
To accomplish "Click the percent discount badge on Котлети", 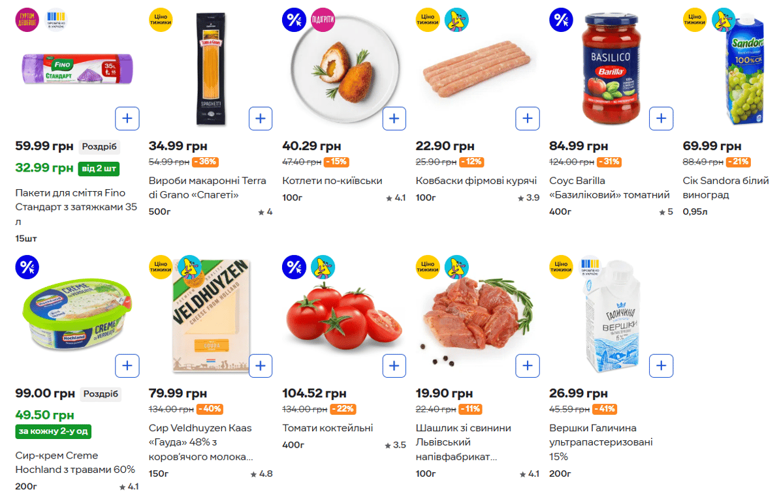I will point(294,20).
